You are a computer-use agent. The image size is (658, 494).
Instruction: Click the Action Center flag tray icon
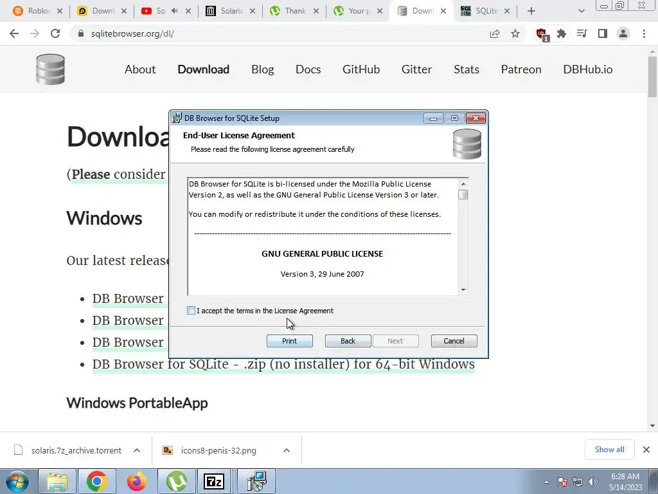point(562,482)
